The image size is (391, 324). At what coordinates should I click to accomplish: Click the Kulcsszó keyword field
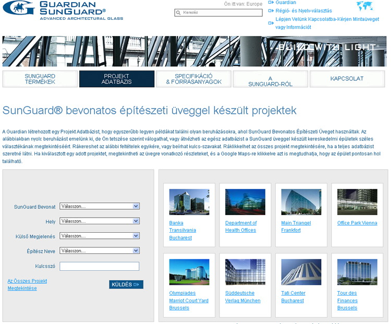(x=99, y=266)
